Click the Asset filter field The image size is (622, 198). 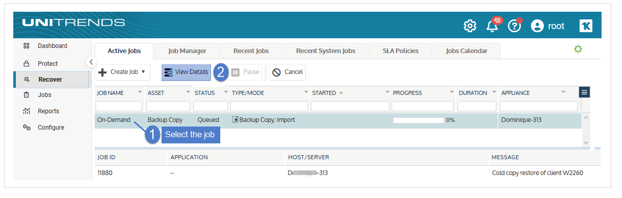168,106
